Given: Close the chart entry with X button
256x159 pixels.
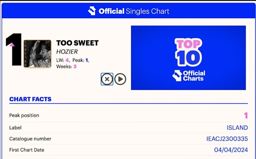Looking at the screenshot, I should pyautogui.click(x=107, y=79).
